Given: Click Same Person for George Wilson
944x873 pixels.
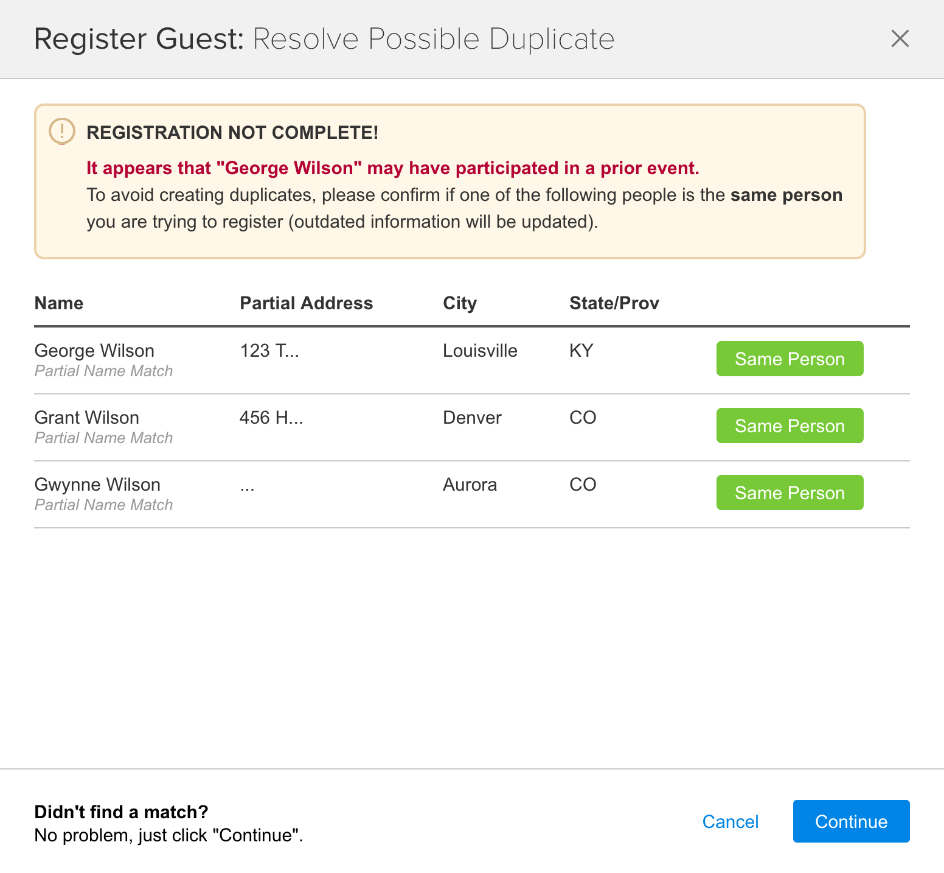Looking at the screenshot, I should (x=790, y=359).
